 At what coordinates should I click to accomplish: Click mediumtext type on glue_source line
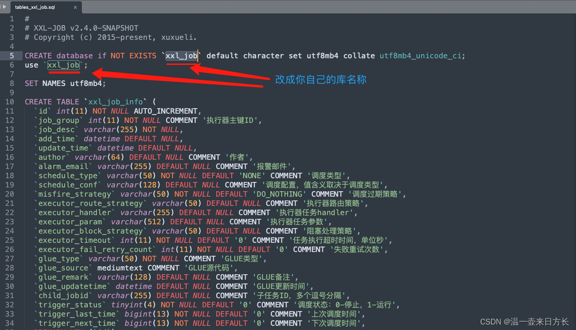pos(120,268)
